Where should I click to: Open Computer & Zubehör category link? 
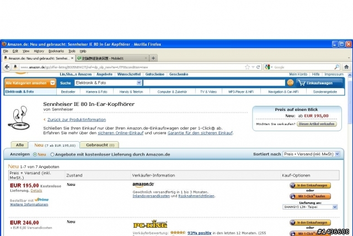tap(172, 92)
